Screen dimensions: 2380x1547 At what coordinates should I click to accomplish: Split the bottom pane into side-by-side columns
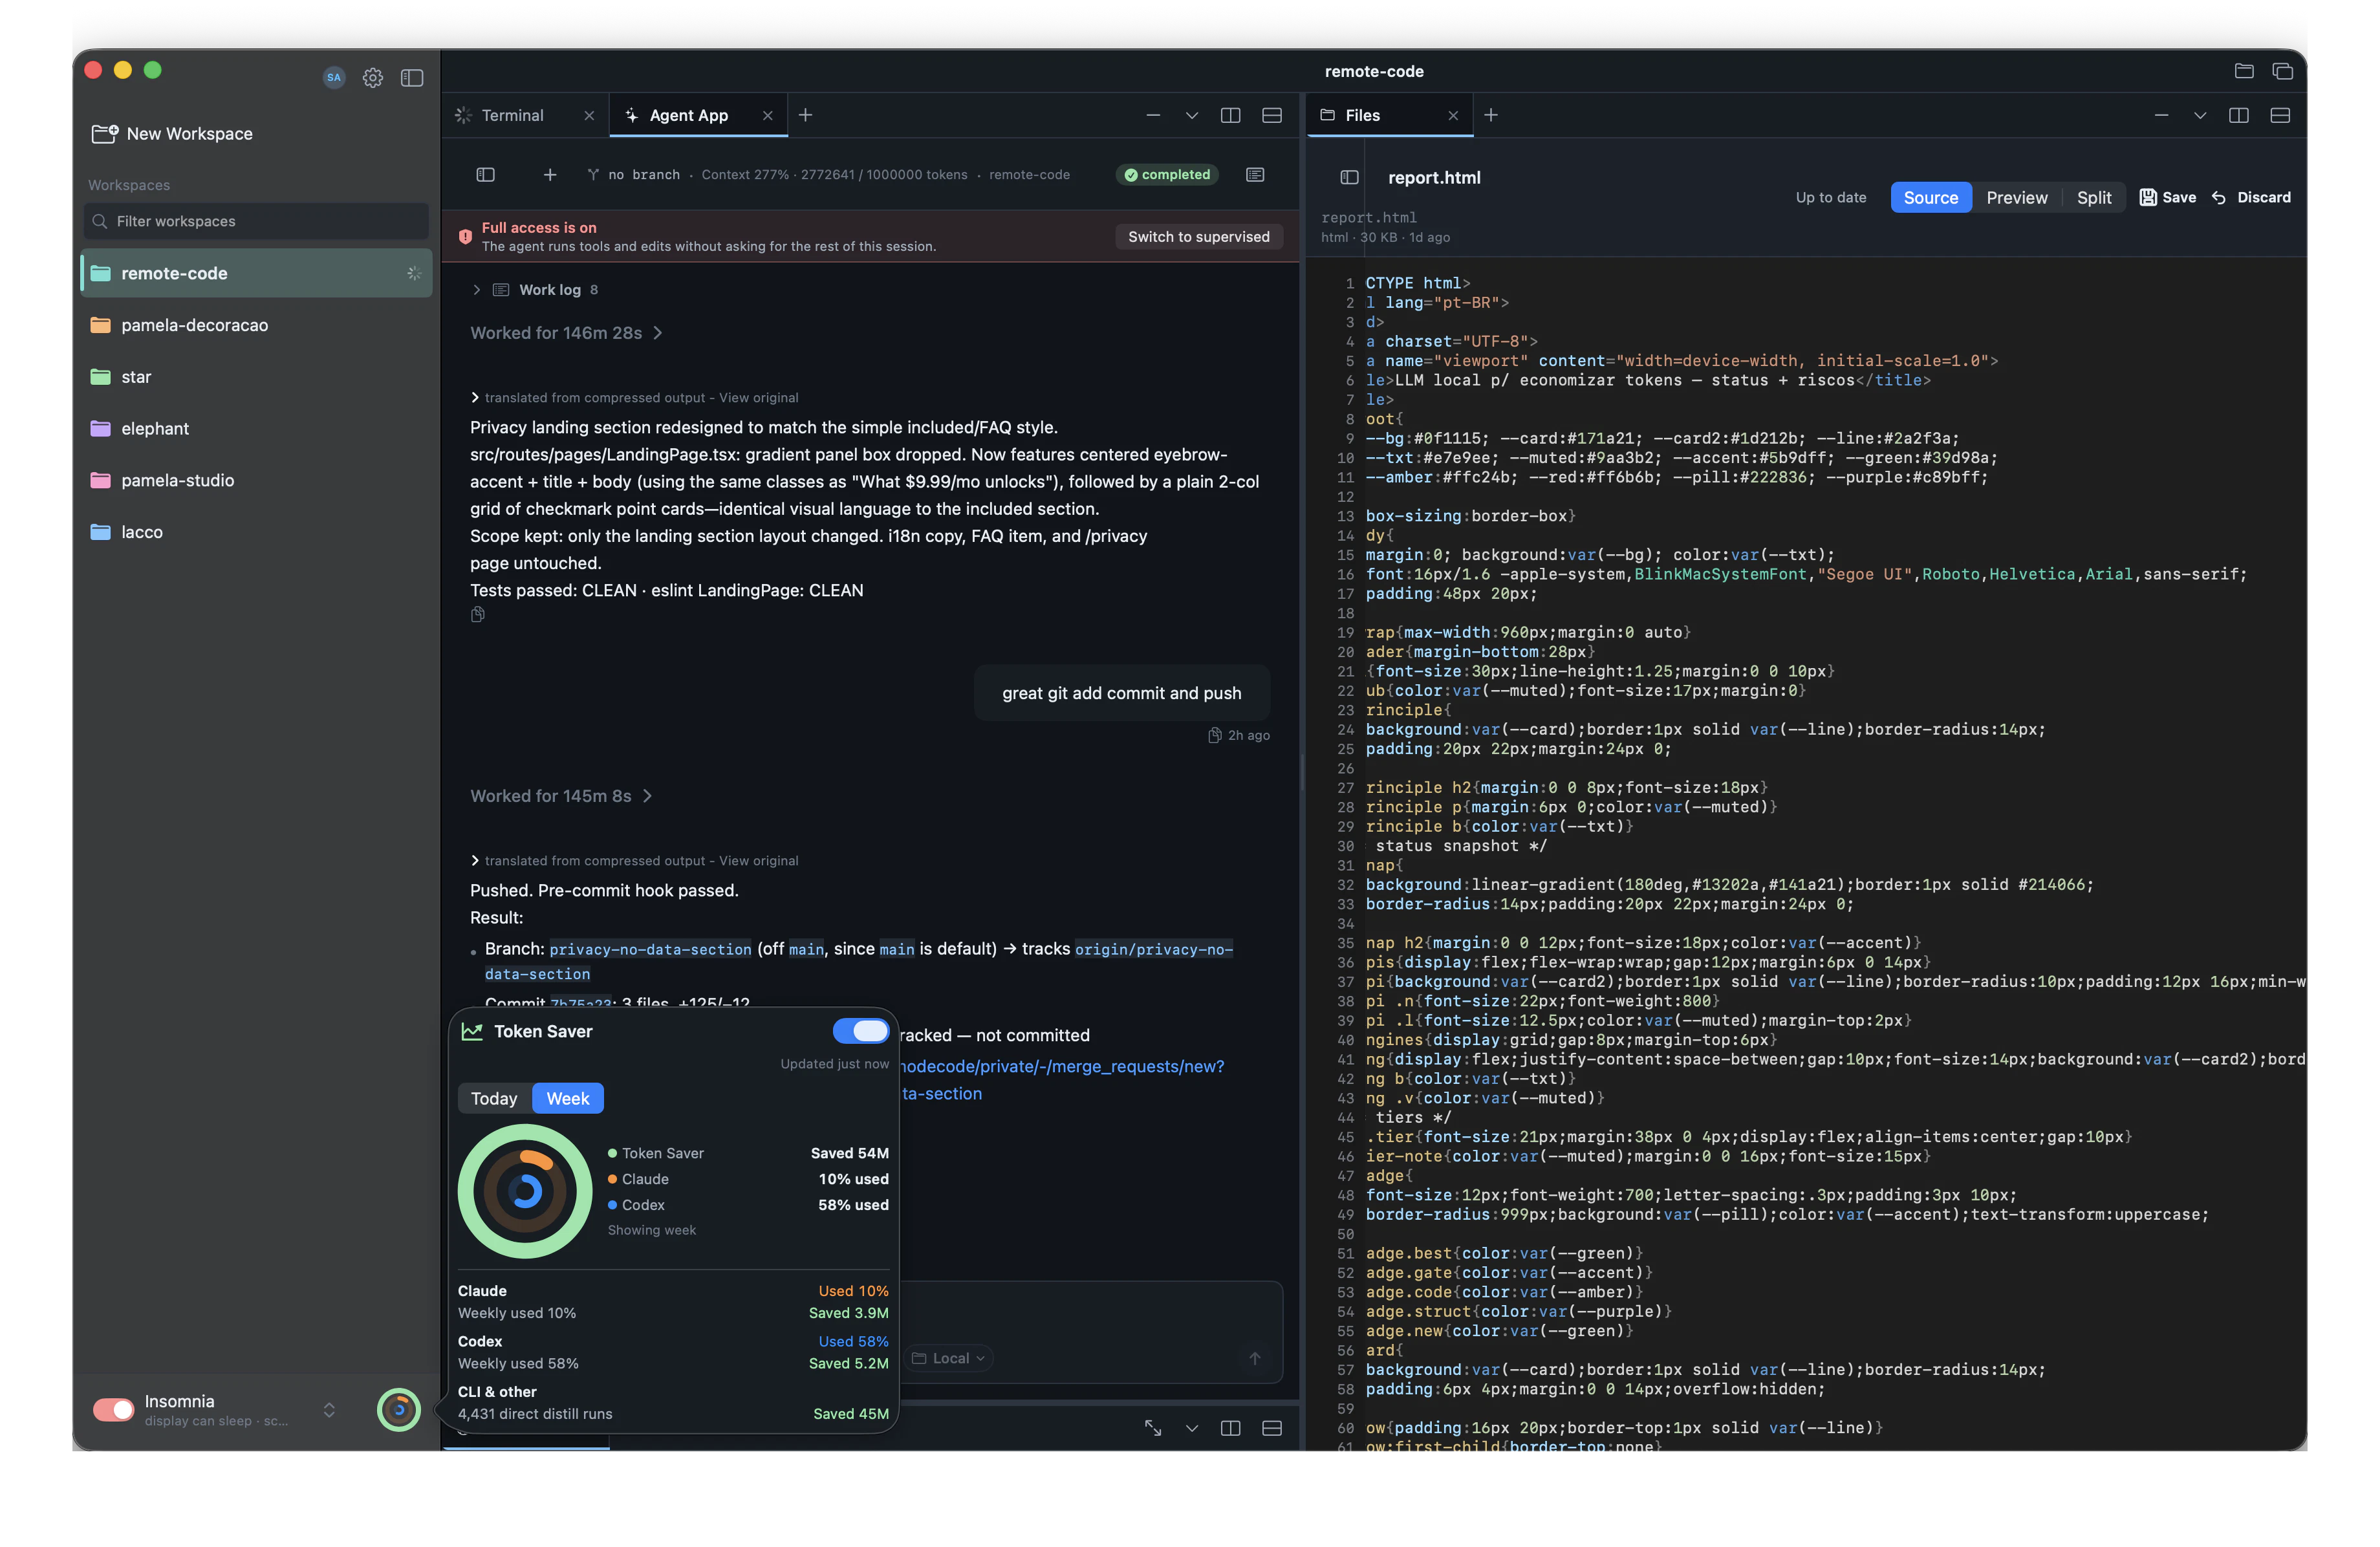point(1231,1428)
